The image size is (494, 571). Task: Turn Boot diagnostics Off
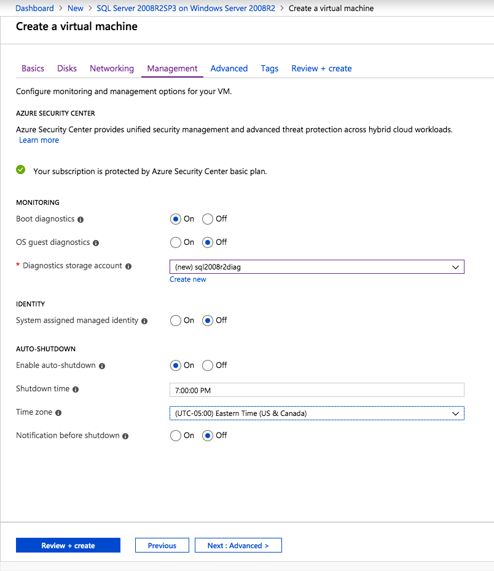click(x=208, y=219)
